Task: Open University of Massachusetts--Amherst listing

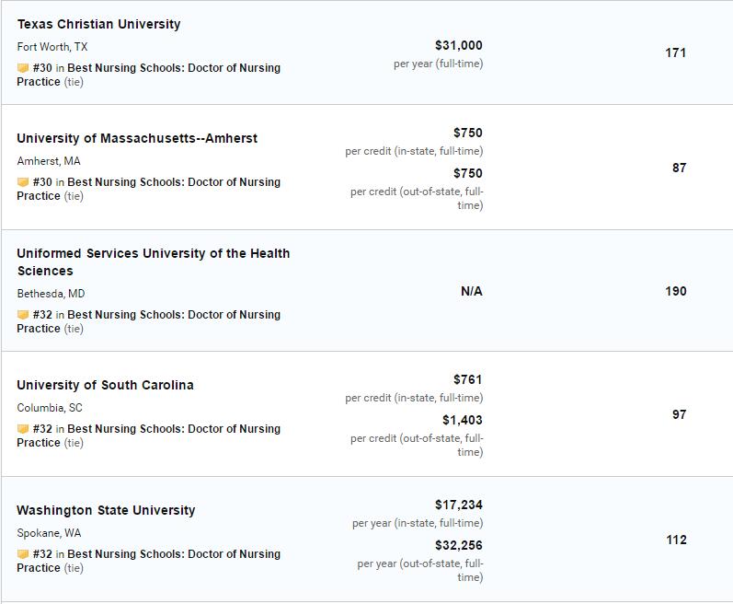Action: coord(137,138)
